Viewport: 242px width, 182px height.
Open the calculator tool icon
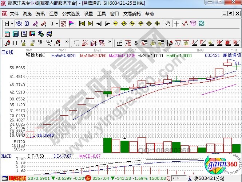[x=16, y=34]
